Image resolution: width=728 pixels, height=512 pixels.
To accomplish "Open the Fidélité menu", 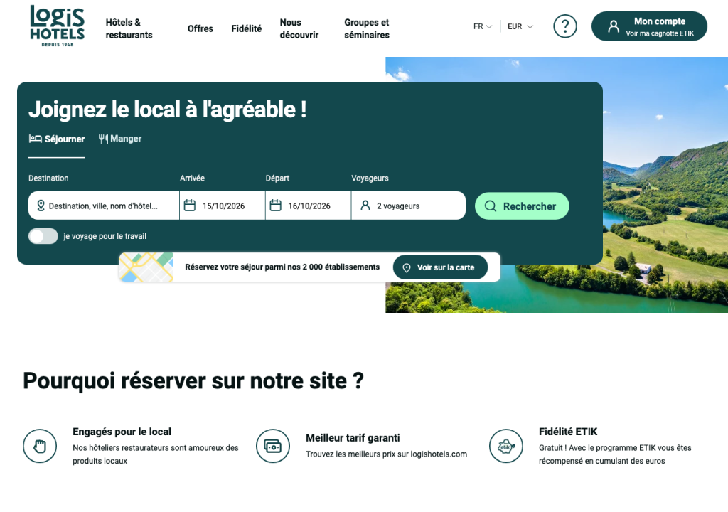I will [247, 28].
